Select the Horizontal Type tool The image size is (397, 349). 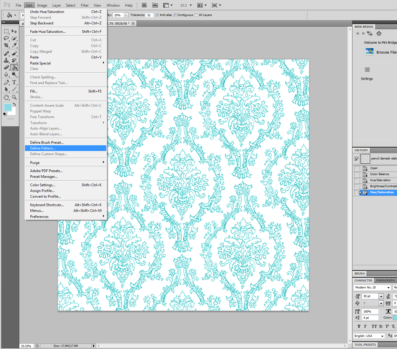(x=14, y=82)
